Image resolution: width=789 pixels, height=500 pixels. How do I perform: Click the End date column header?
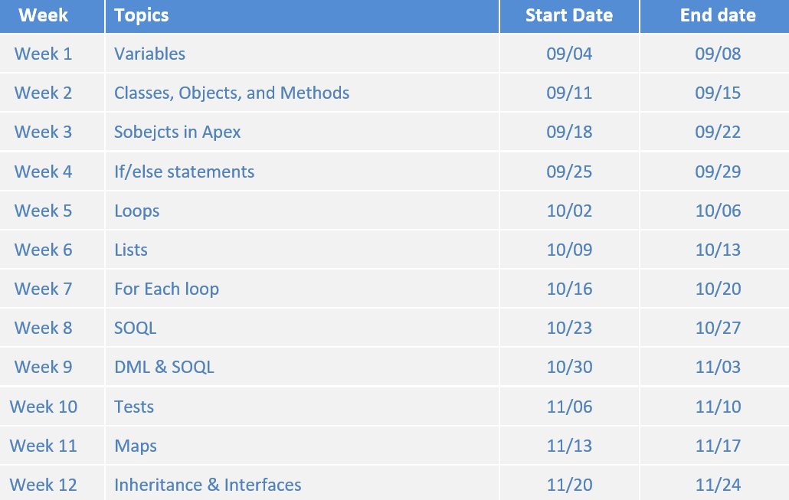tap(718, 15)
